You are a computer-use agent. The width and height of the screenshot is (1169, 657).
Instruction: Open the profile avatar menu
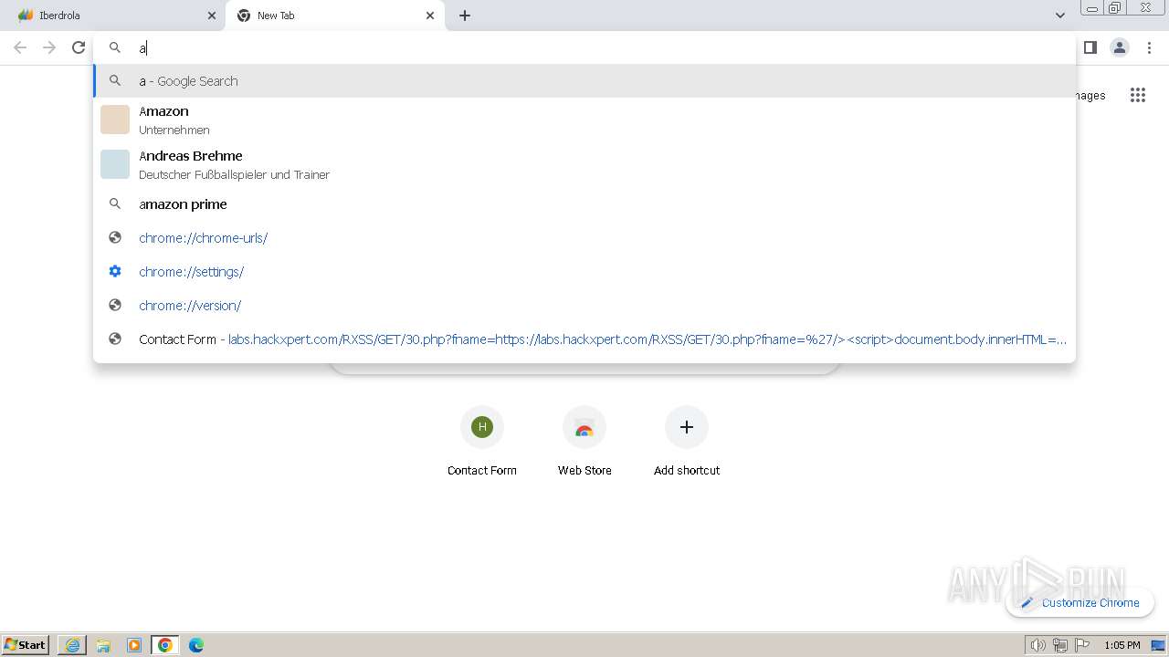click(x=1120, y=47)
